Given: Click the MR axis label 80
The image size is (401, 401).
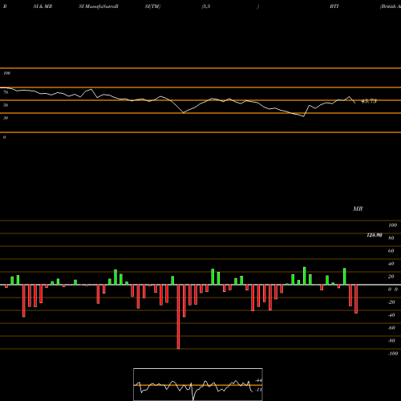Looking at the screenshot, I should coord(391,238).
